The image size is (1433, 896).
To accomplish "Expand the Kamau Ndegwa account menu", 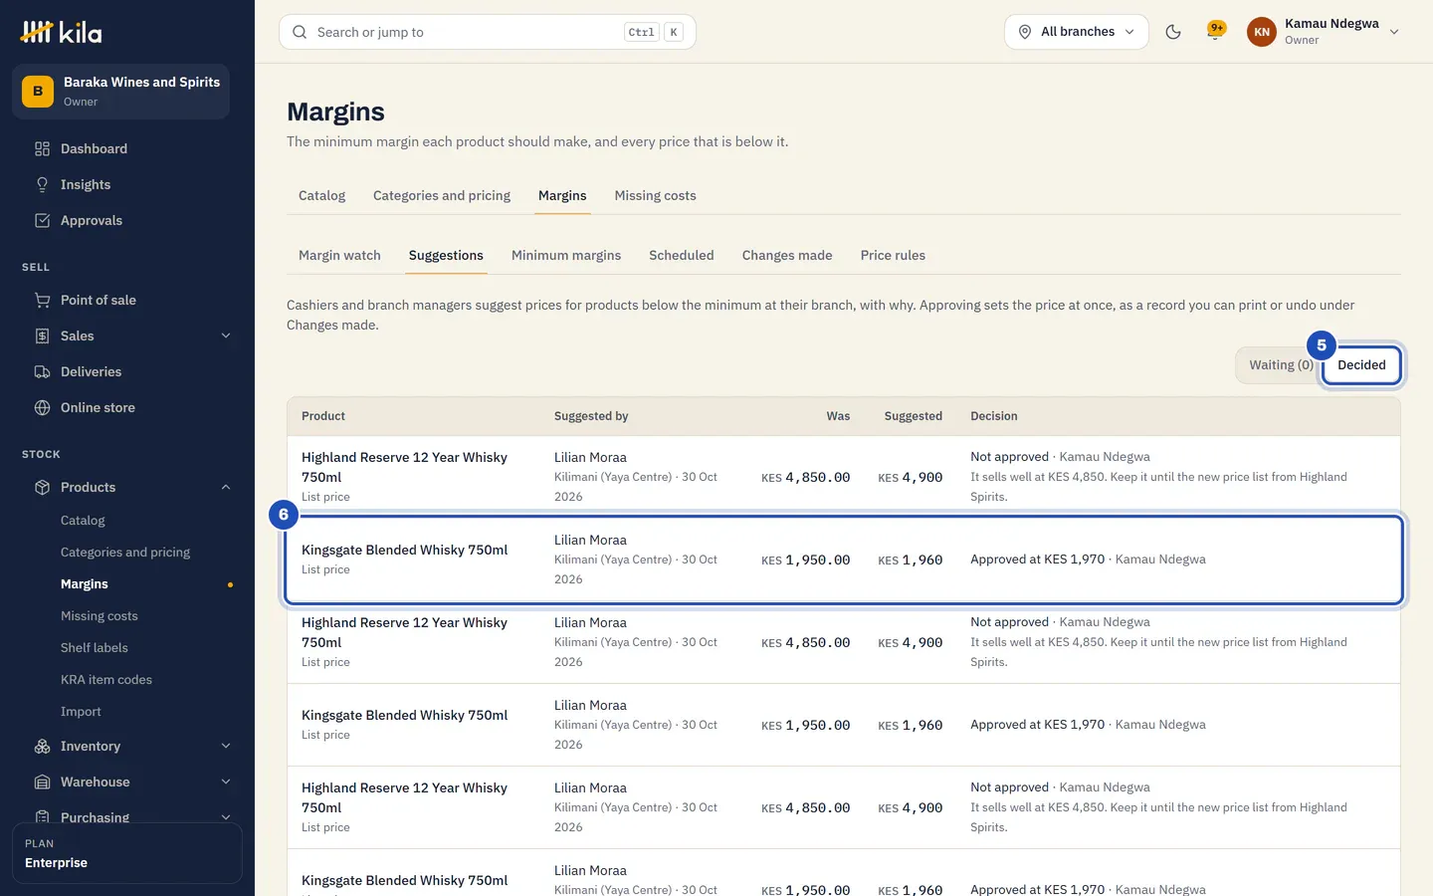I will pos(1325,32).
